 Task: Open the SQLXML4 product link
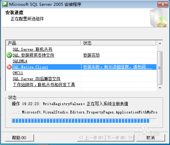click(x=20, y=61)
